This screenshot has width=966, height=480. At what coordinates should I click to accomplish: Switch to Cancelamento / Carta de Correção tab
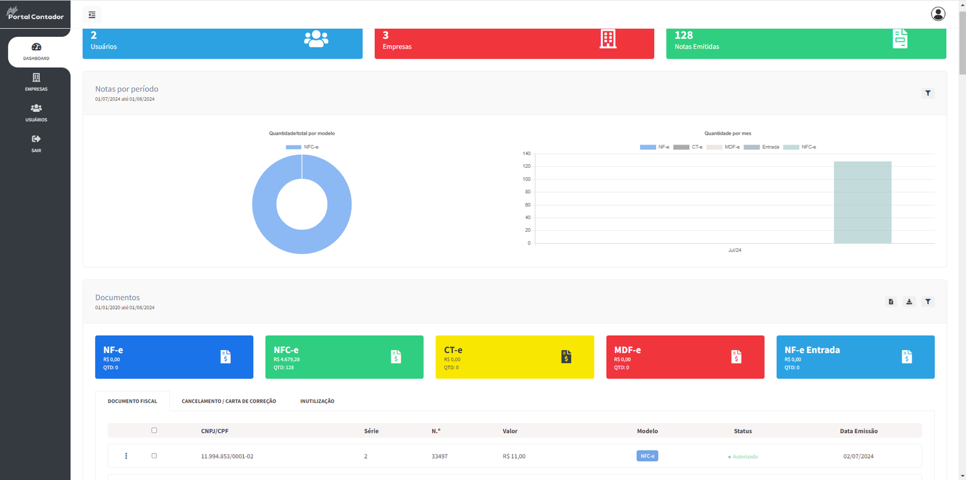click(229, 402)
